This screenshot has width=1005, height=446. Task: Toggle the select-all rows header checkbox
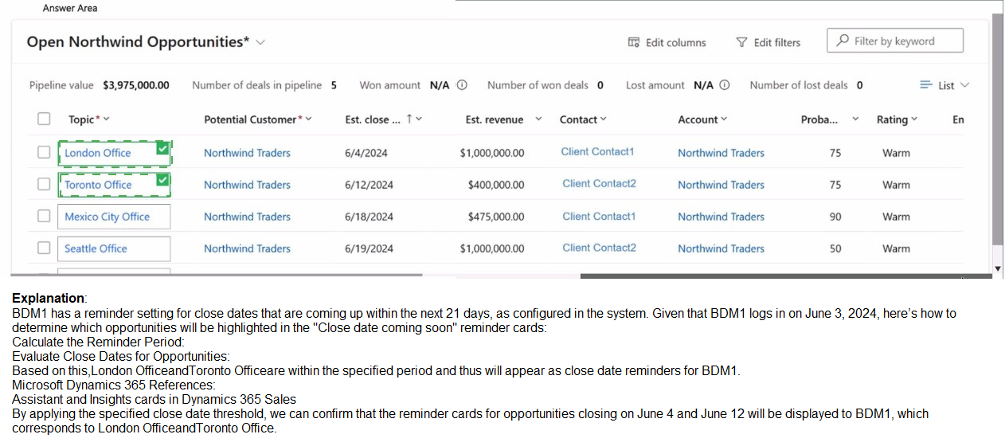click(44, 119)
